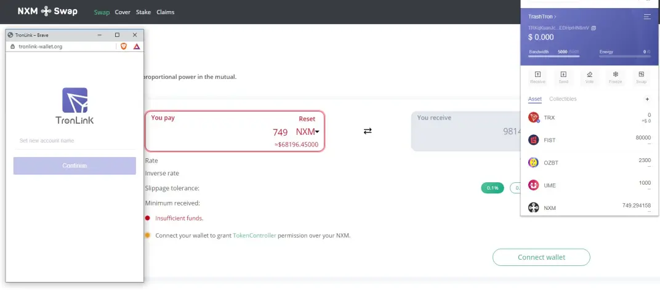
Task: Click the Inverse rate label
Action: pos(162,174)
